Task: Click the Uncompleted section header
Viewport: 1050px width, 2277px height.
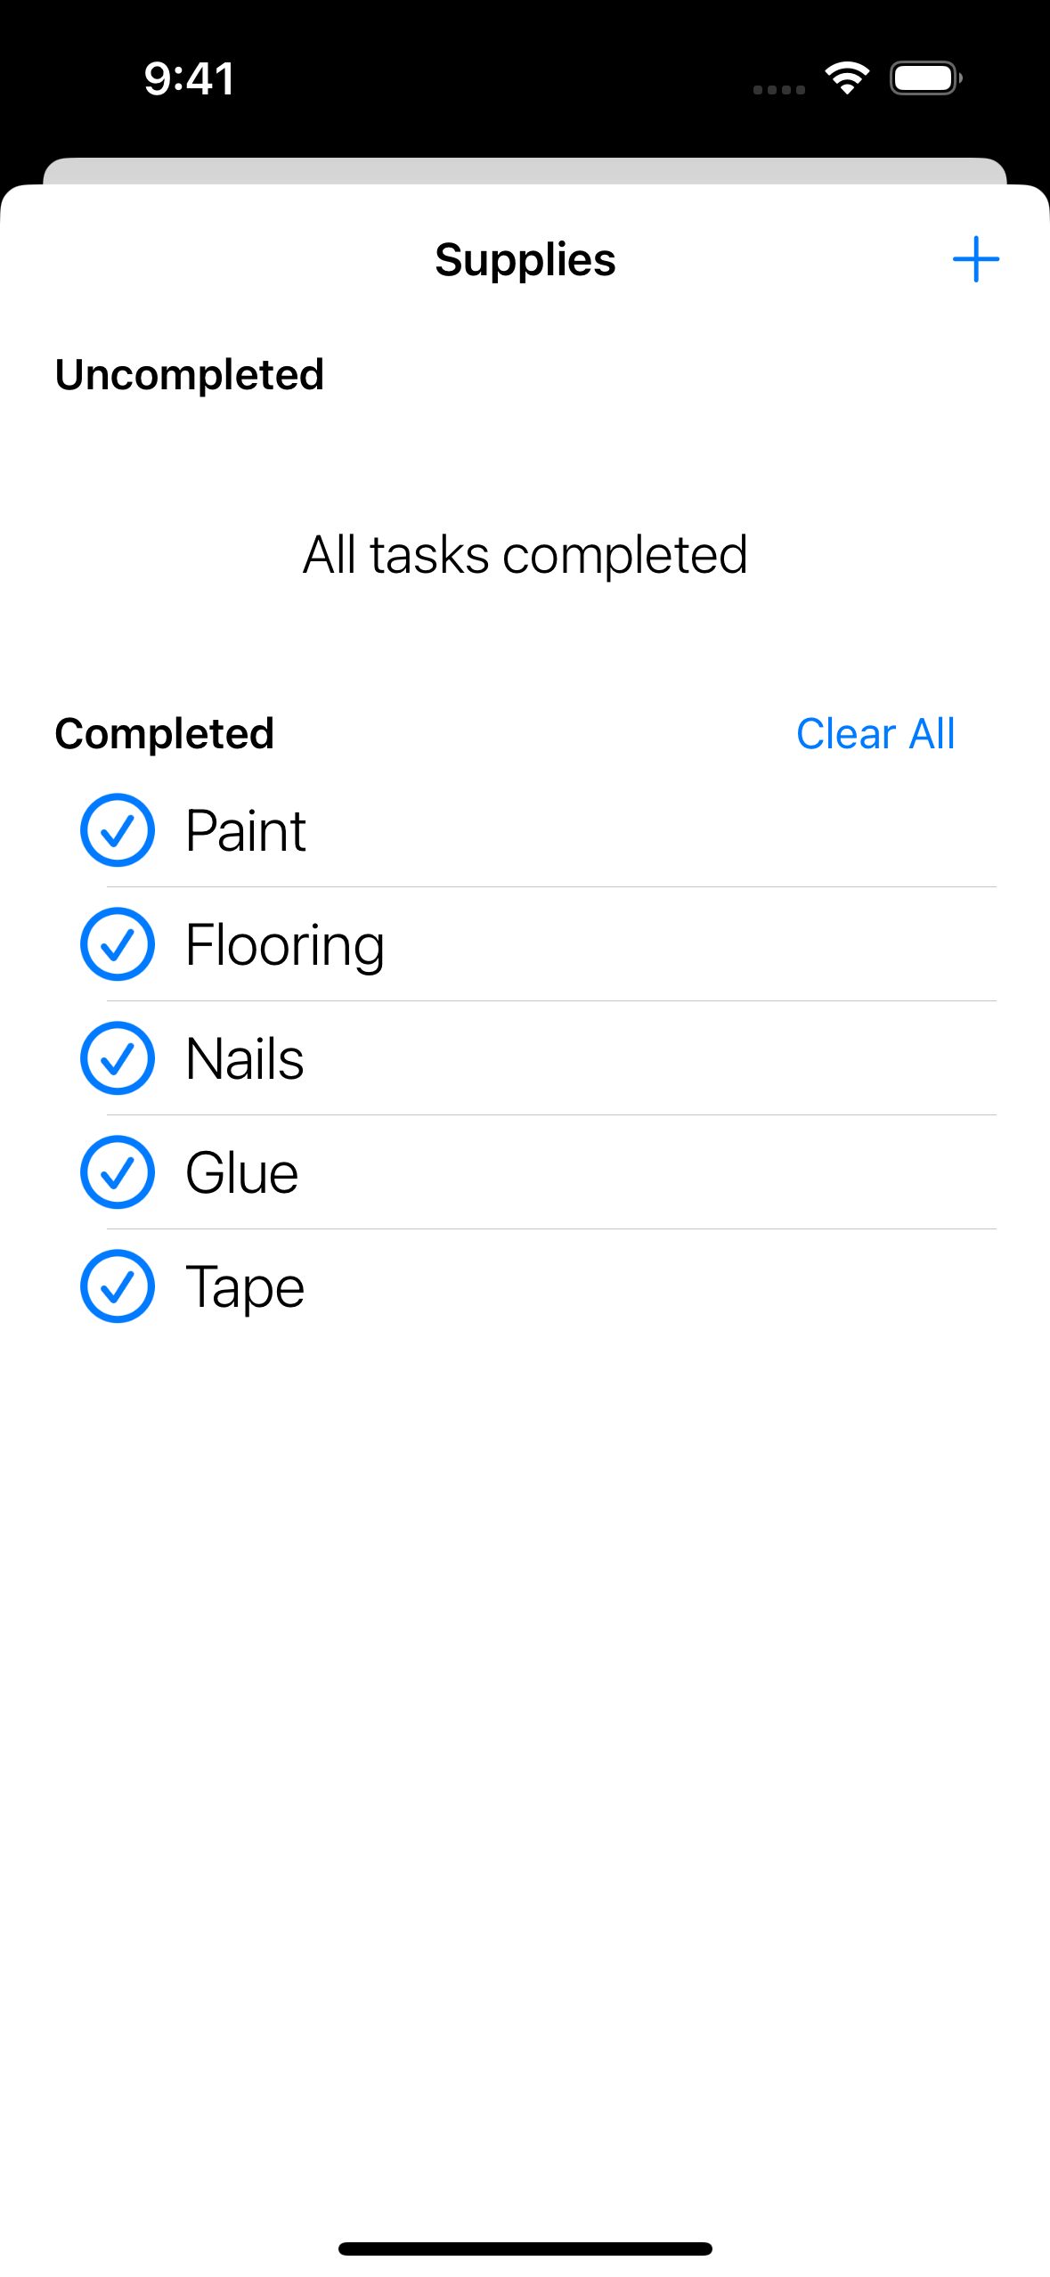Action: 190,374
